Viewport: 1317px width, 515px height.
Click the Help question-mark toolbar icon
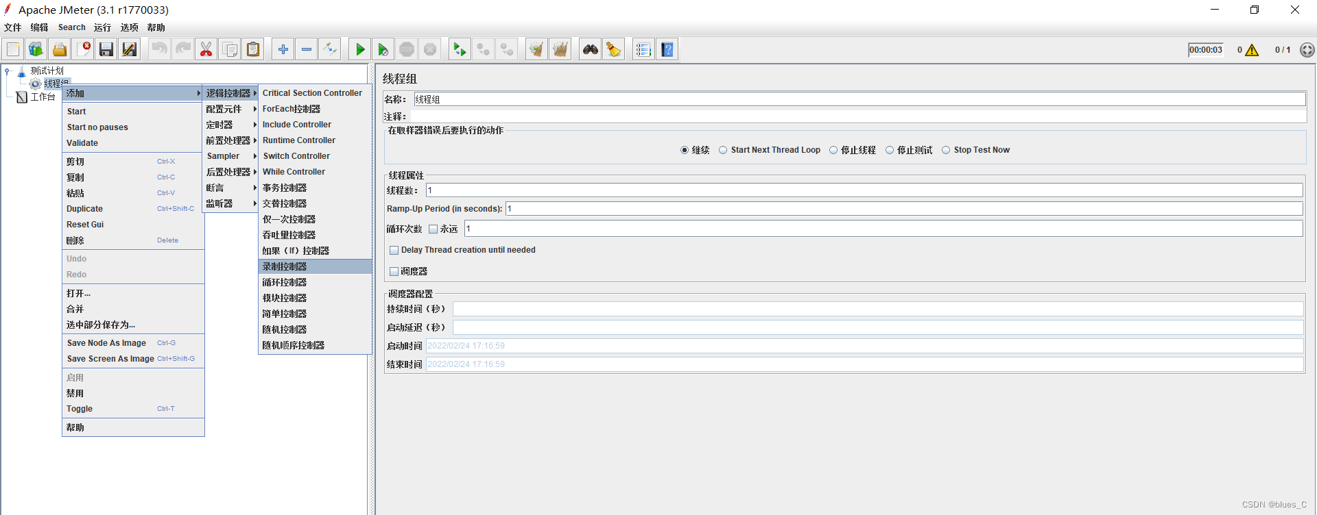(667, 49)
